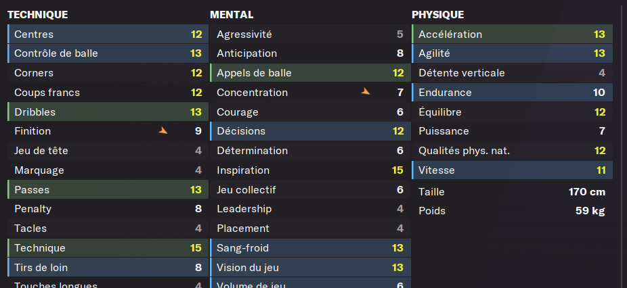Viewport: 627px width, 288px height.
Task: Select the Contrôle de balle row
Action: coord(108,53)
